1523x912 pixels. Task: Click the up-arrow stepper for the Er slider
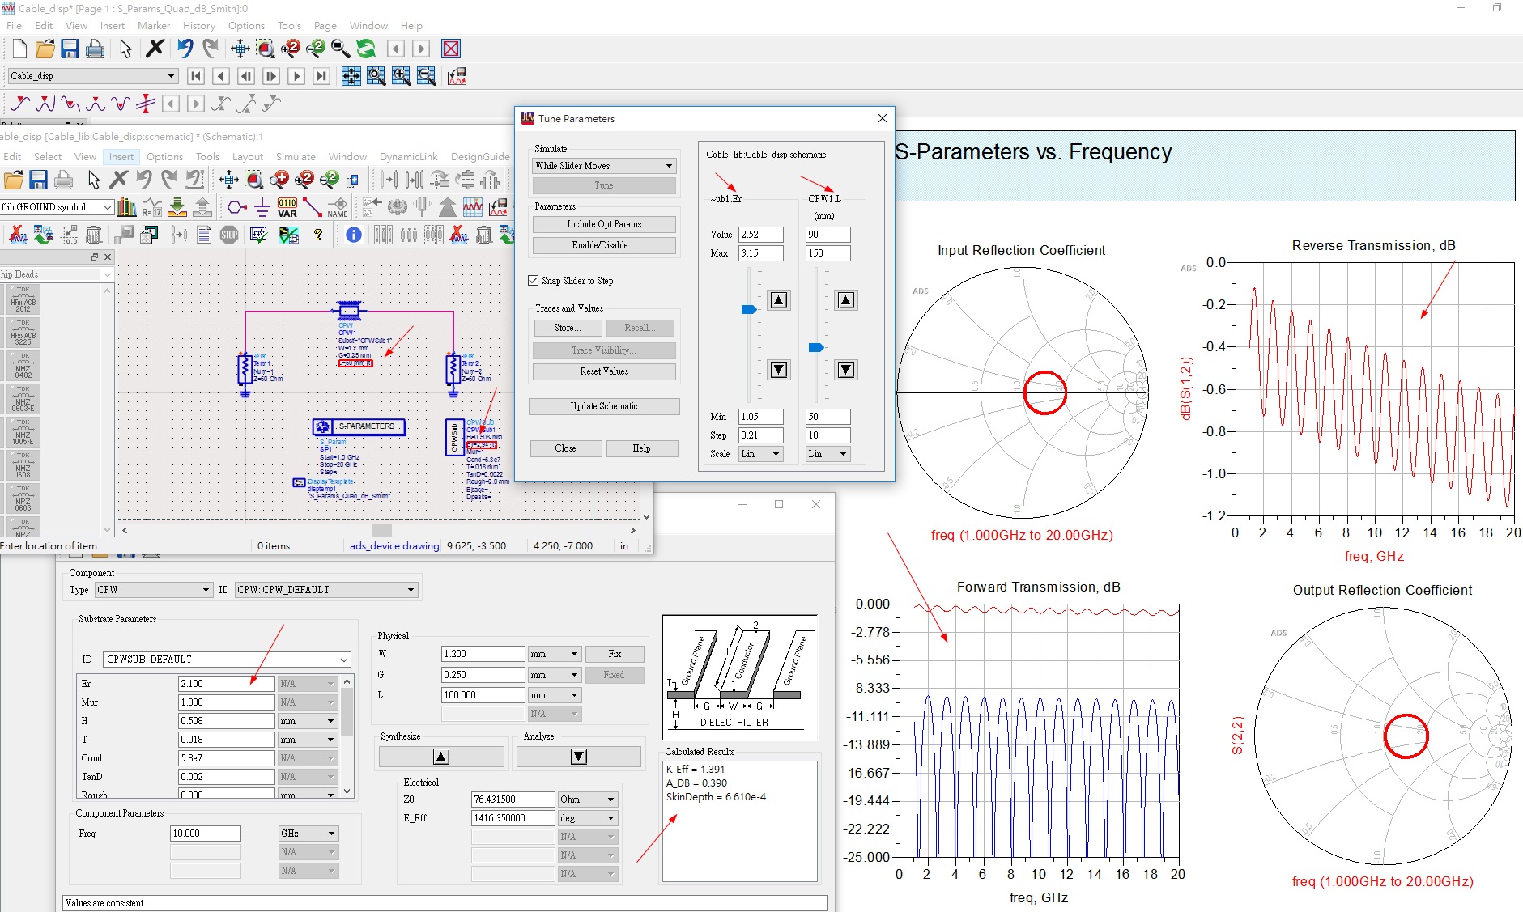pos(779,300)
